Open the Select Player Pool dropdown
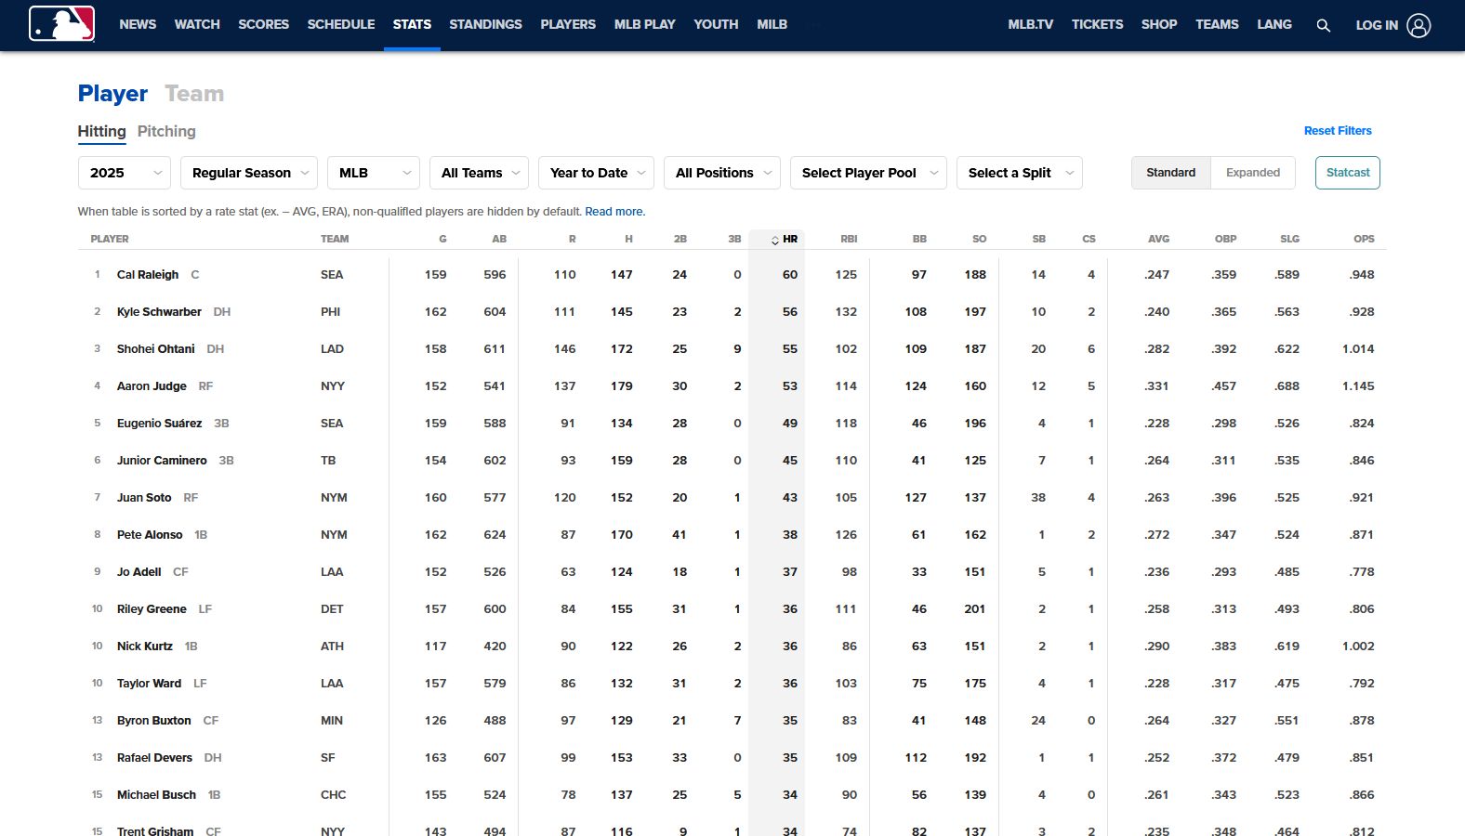 coord(867,173)
